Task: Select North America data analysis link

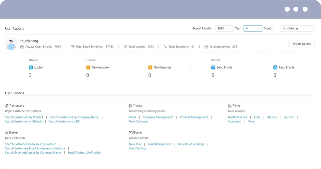Action: pyautogui.click(x=237, y=117)
